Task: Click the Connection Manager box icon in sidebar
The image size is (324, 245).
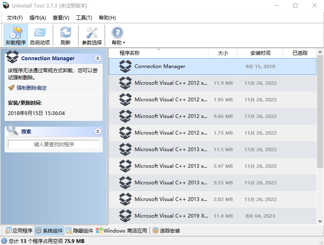Action: 12,57
